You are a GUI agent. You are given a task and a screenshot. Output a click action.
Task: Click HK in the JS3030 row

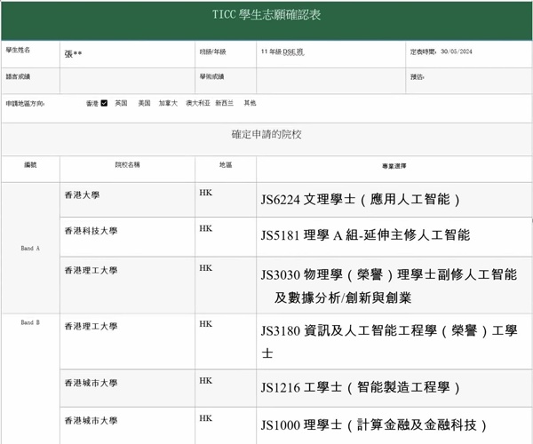pyautogui.click(x=206, y=268)
